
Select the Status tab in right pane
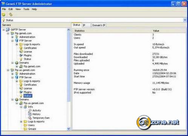(76, 25)
